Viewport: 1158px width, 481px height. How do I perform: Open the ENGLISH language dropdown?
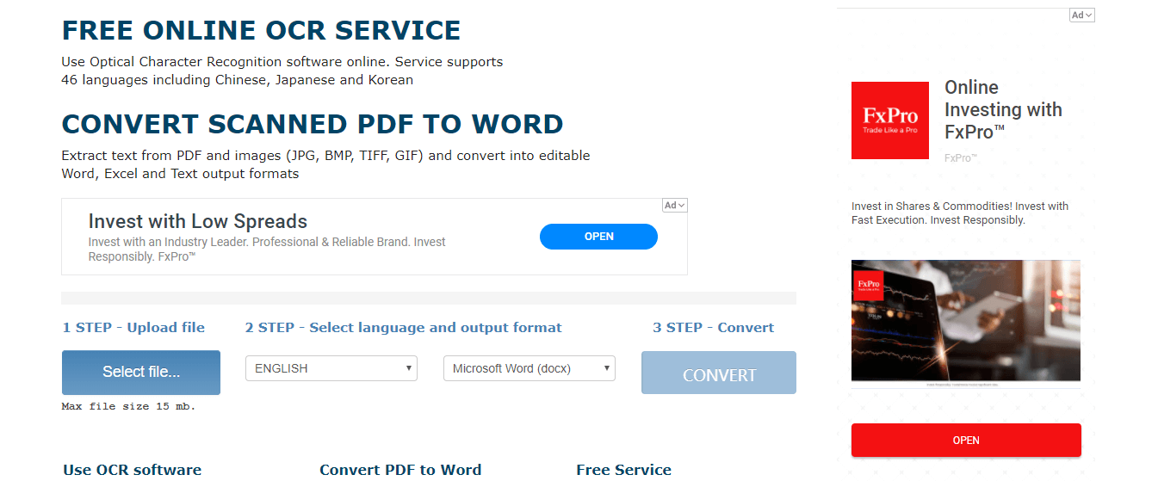(x=331, y=368)
